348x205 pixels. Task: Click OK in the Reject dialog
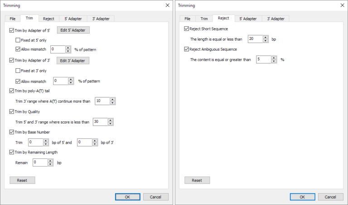tap(303, 197)
